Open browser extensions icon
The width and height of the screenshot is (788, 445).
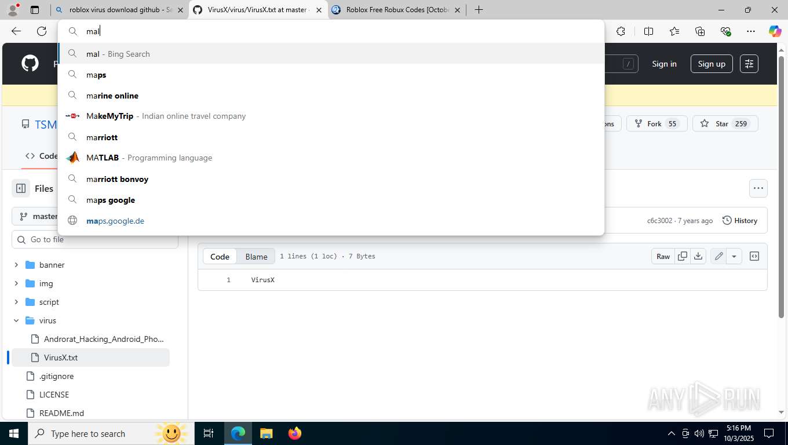click(621, 31)
